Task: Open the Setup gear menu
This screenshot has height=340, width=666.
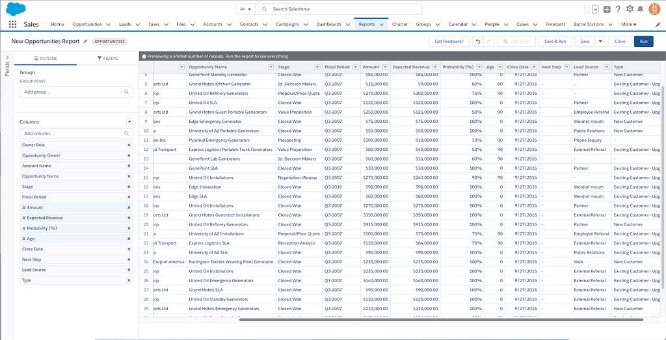Action: [630, 9]
